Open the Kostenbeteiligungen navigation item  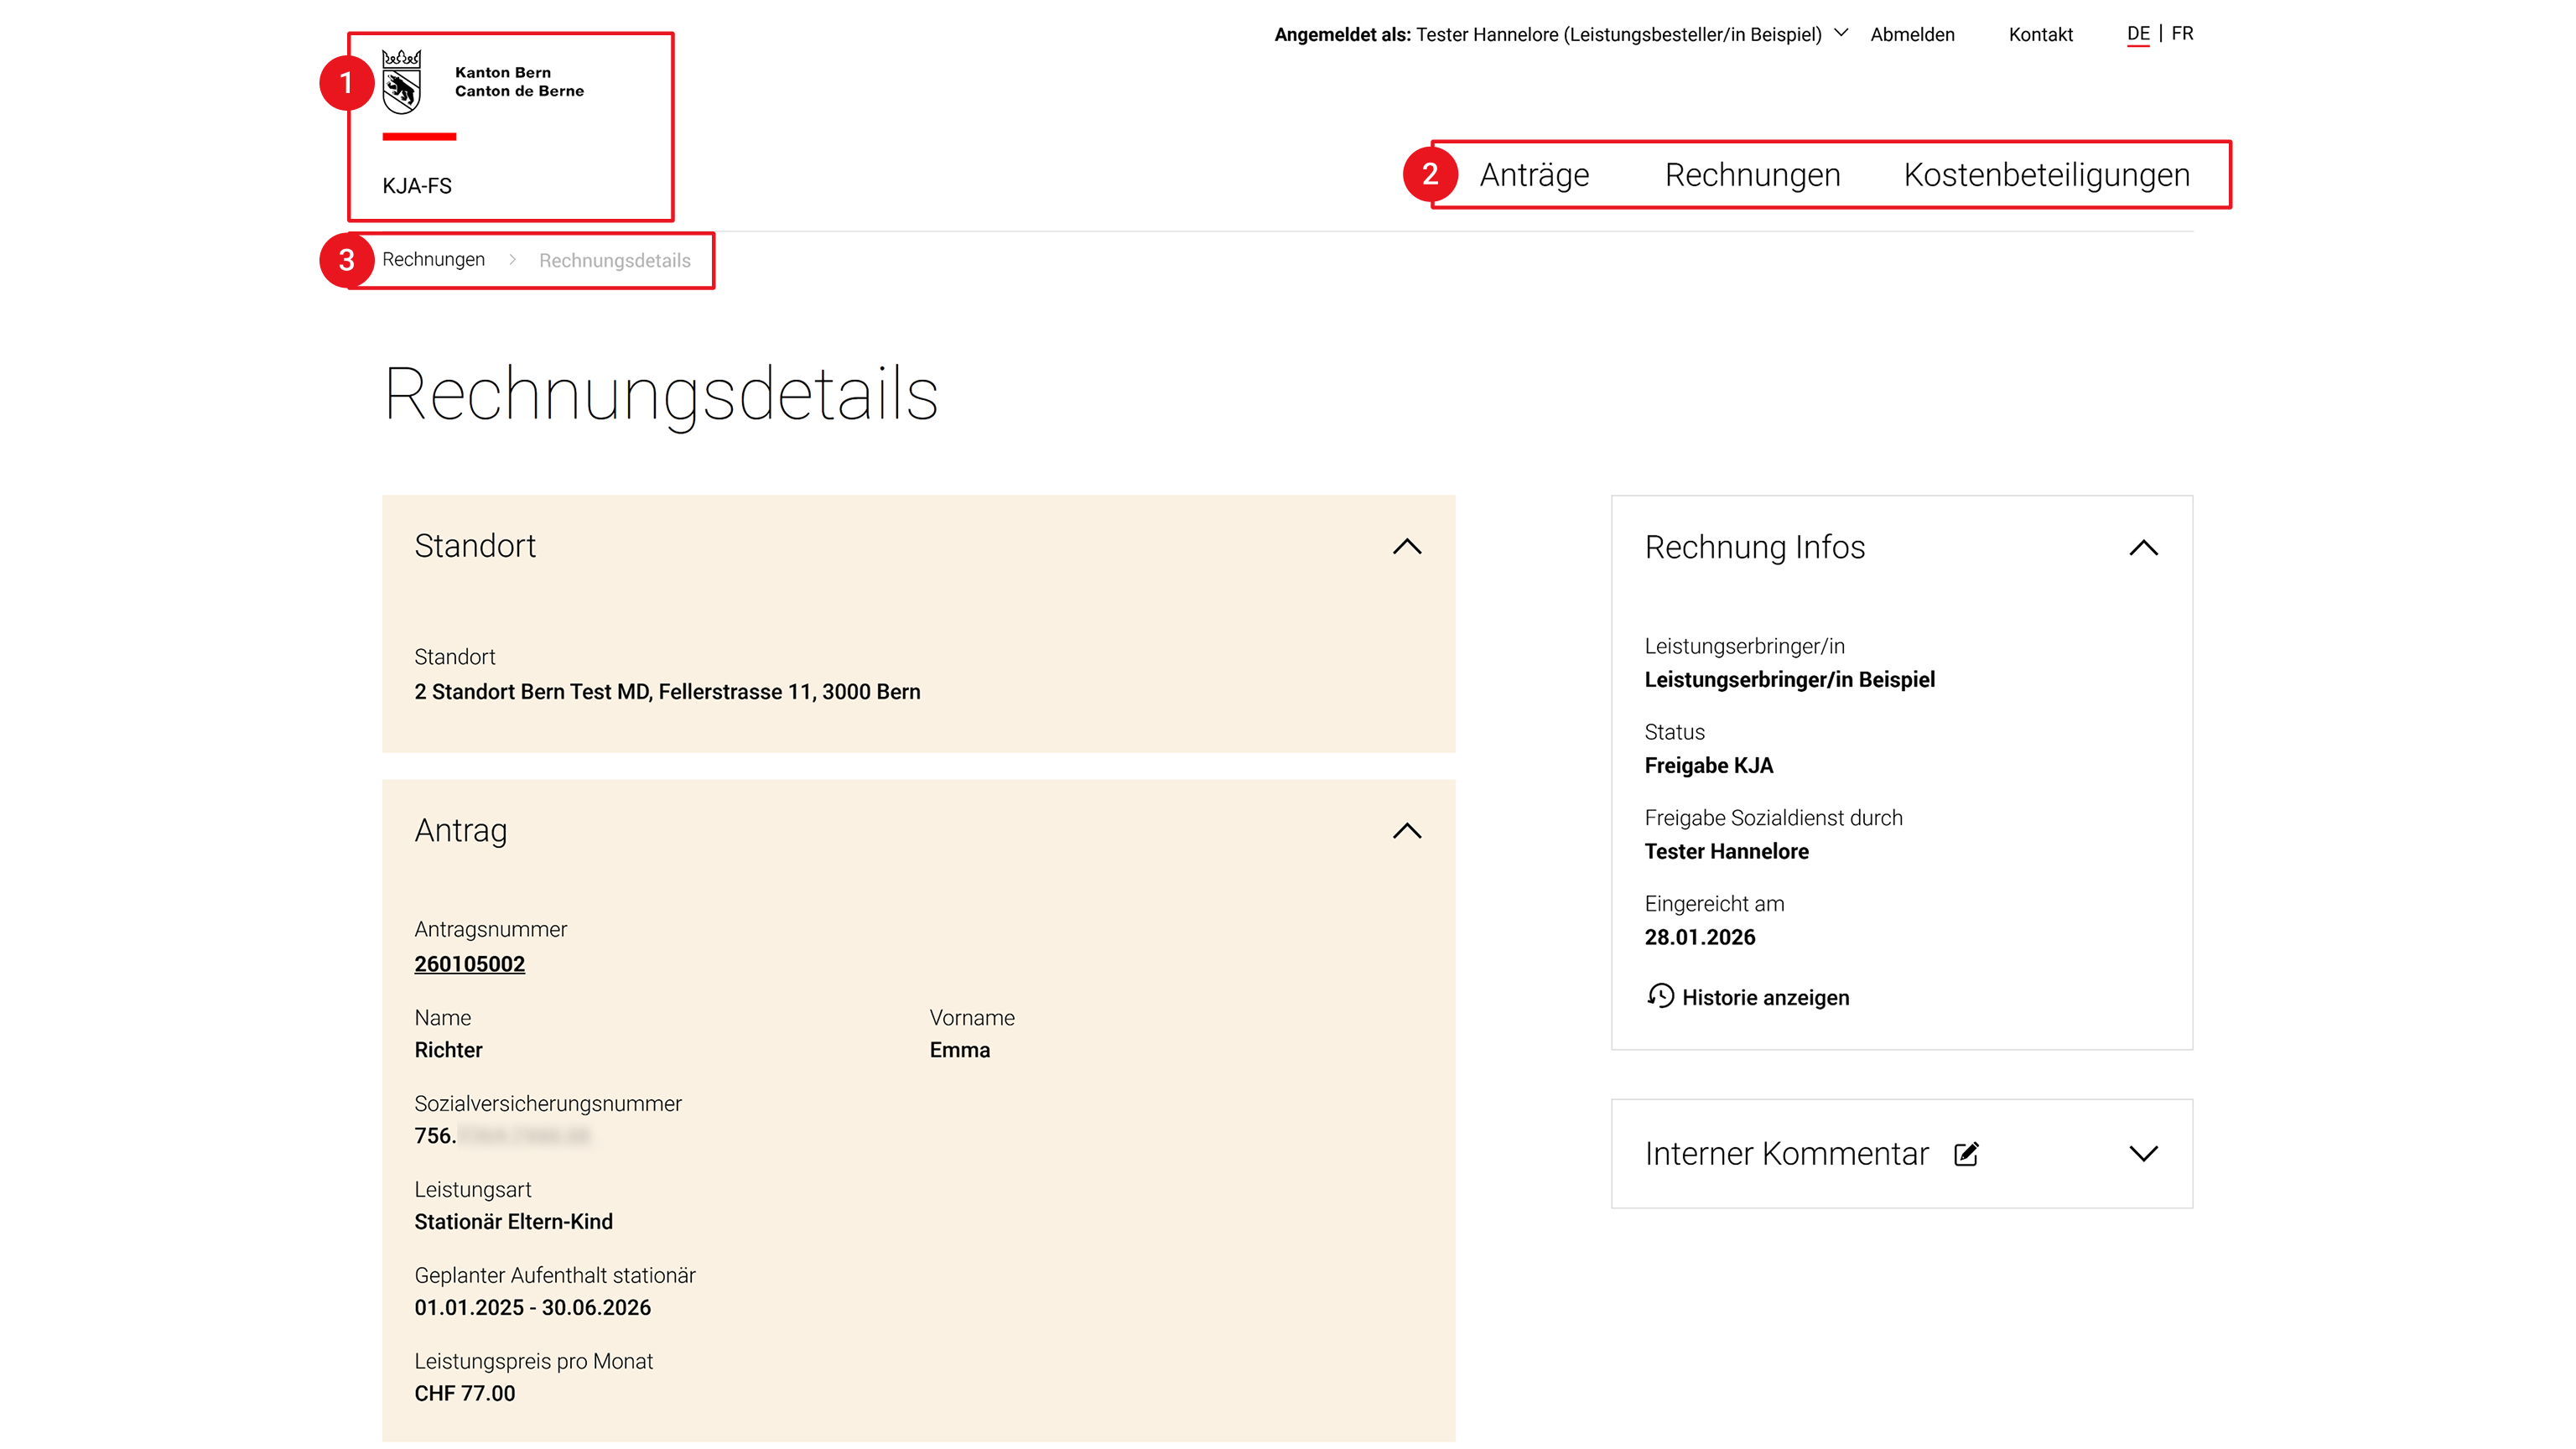tap(2046, 175)
